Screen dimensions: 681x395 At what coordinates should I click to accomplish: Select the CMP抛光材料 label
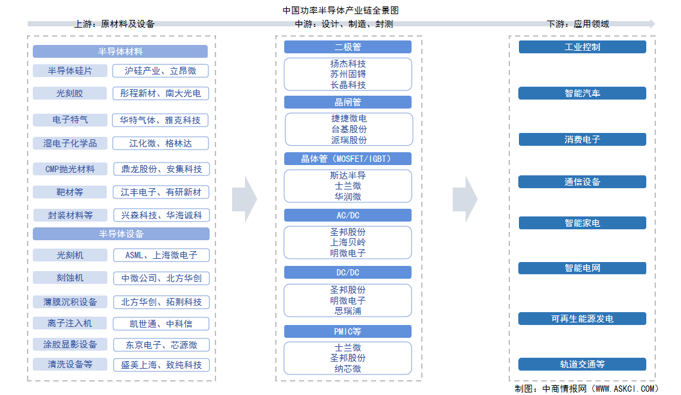[x=70, y=169]
